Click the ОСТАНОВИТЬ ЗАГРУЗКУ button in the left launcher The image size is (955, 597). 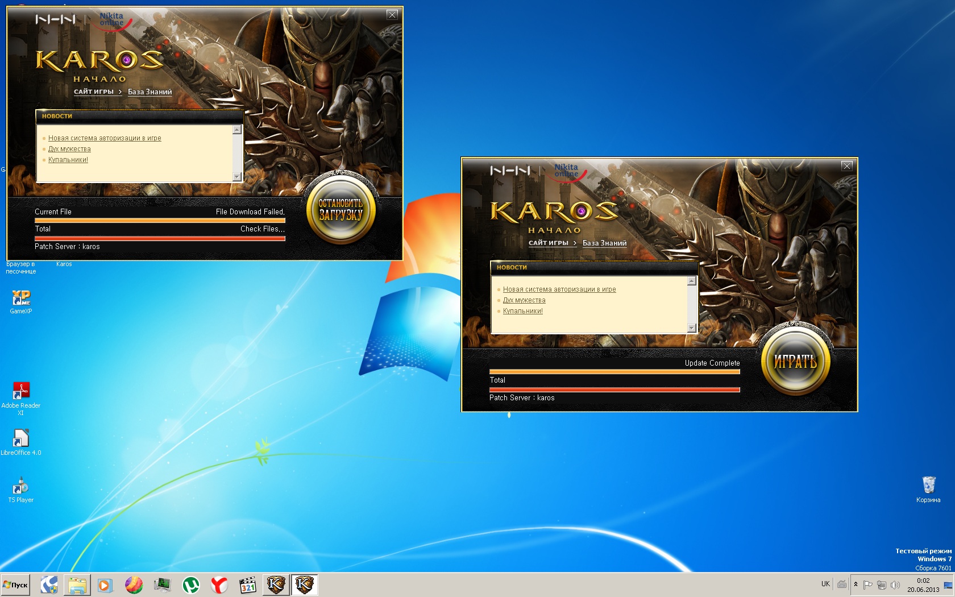pyautogui.click(x=341, y=209)
